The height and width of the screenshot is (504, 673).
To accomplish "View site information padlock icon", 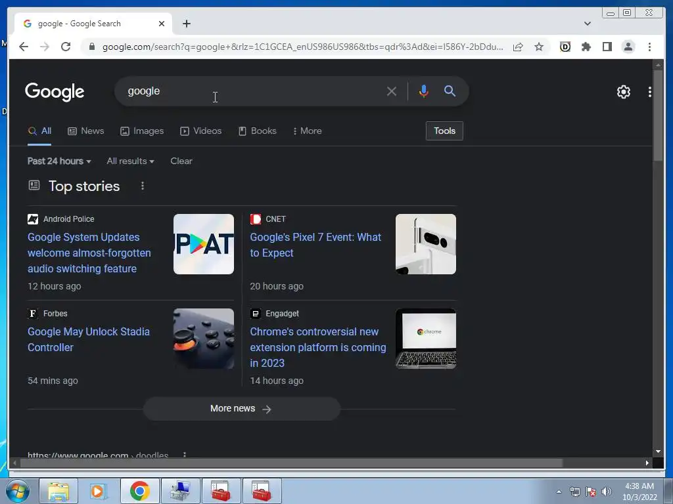I will [91, 47].
